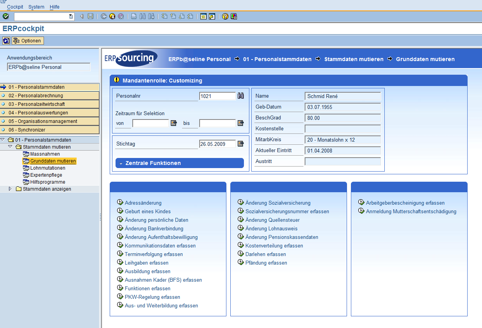Click the small arrow hiding the command field
Screen dimensions: 482x328
tap(82, 16)
